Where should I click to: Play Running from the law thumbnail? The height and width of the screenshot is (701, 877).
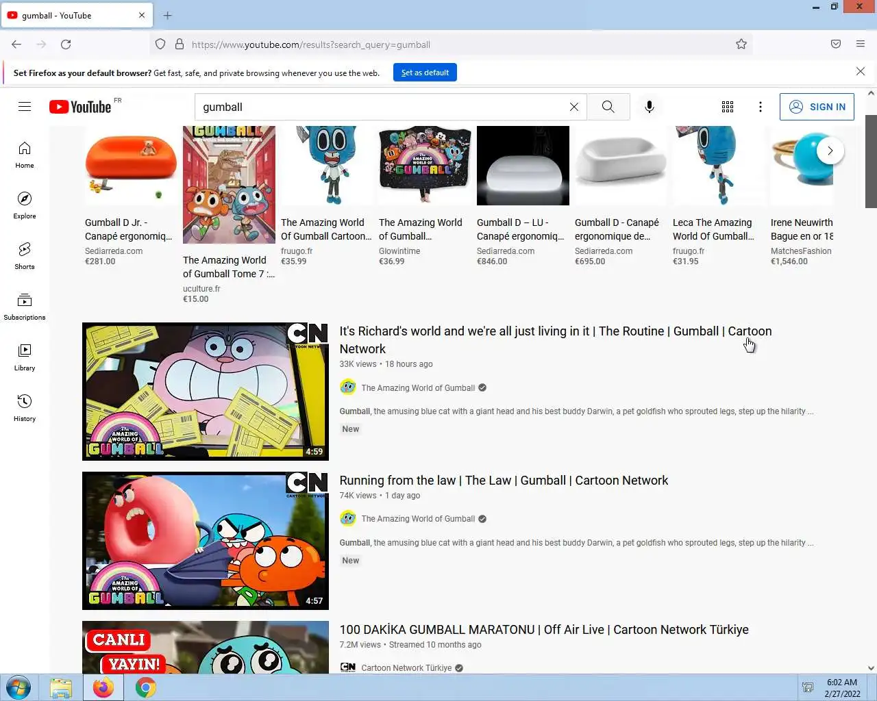(206, 541)
